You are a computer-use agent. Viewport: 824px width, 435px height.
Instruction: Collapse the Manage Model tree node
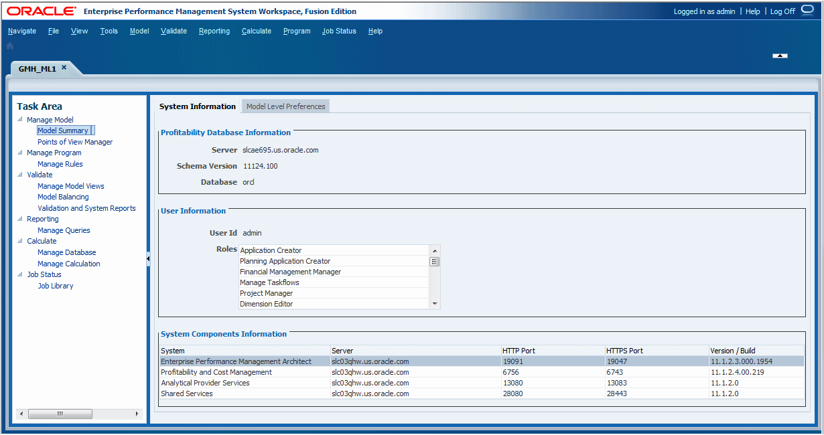[20, 120]
